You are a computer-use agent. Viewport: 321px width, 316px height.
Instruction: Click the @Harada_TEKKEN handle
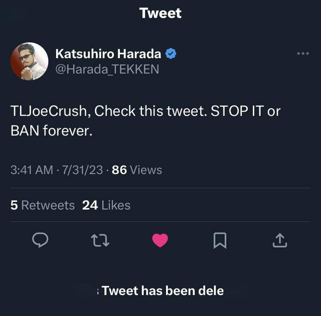[x=107, y=69]
